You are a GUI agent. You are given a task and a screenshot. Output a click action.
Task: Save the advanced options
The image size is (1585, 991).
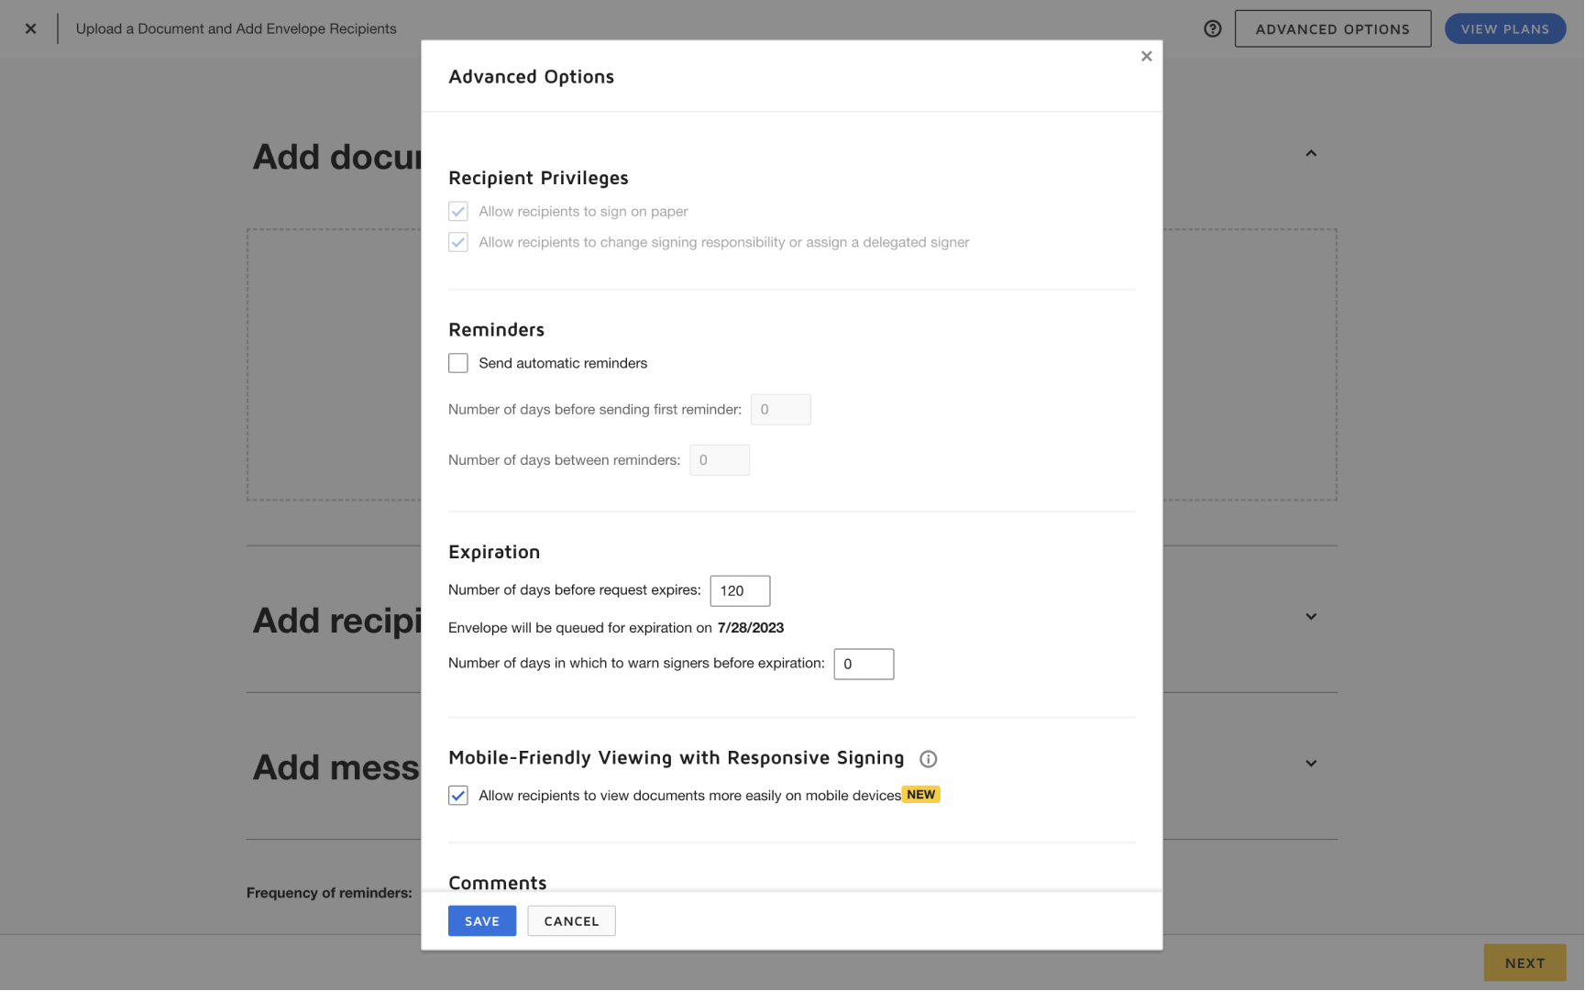[x=481, y=920]
